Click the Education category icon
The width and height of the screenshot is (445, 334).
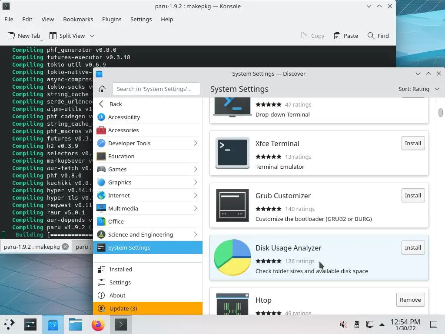(x=101, y=156)
